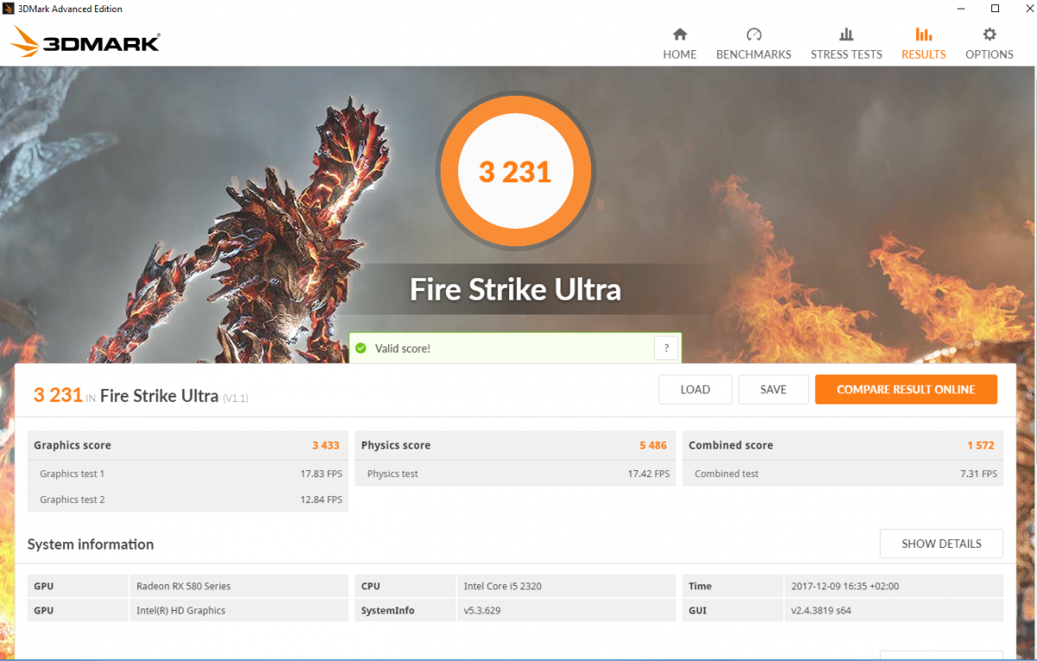
Task: Click the Stress Tests bar chart icon
Action: pos(846,35)
